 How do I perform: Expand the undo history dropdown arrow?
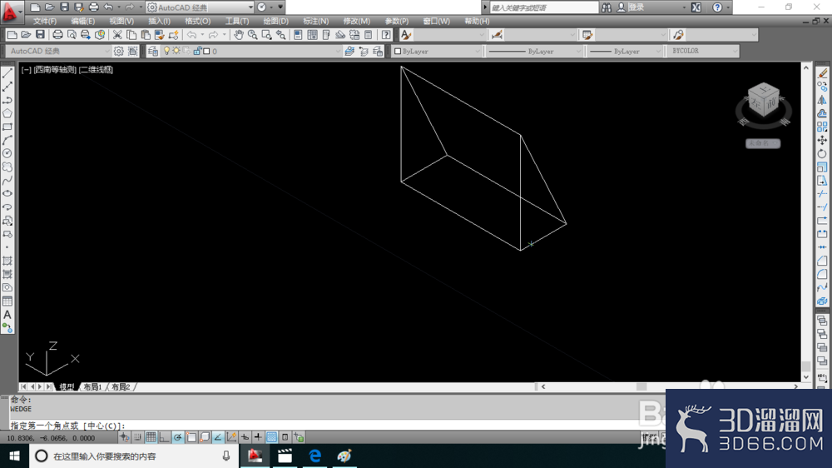pos(119,7)
